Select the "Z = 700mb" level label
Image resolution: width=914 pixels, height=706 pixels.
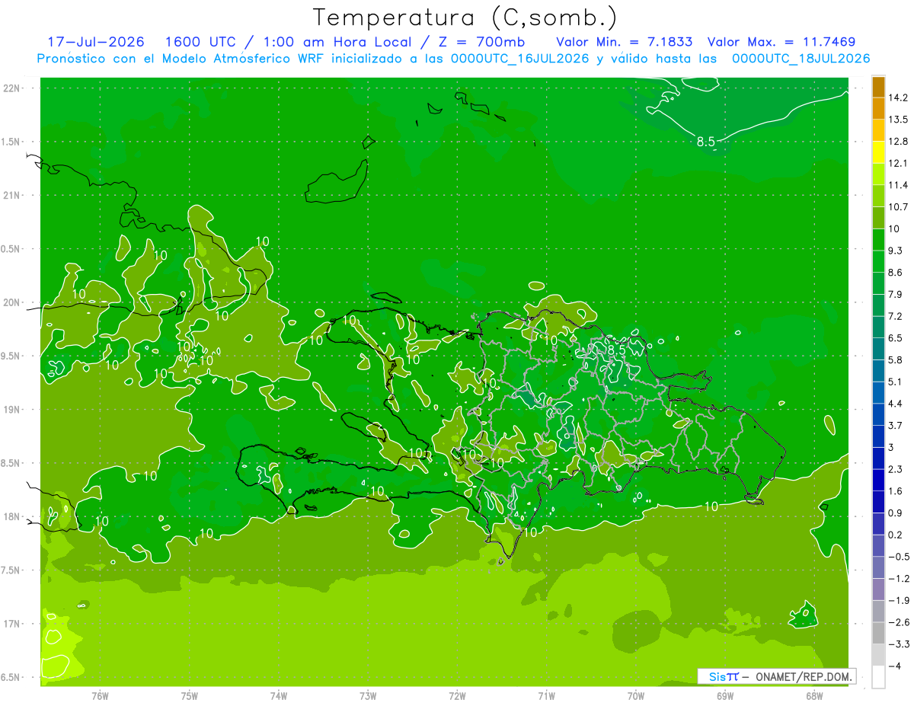pyautogui.click(x=480, y=42)
